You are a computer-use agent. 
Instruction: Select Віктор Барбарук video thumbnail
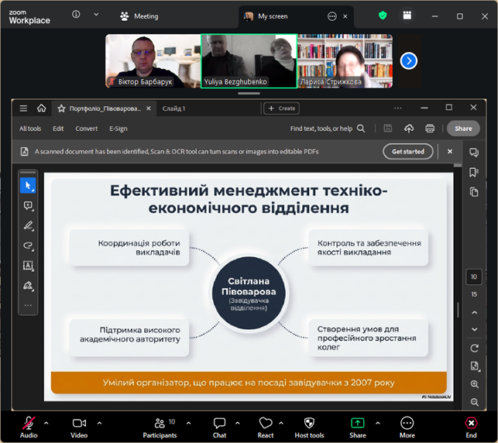click(x=153, y=61)
